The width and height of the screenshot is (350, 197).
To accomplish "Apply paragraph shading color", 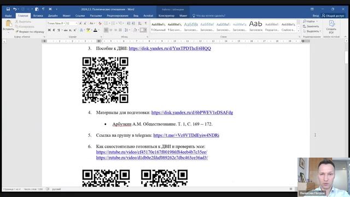I will (135, 30).
